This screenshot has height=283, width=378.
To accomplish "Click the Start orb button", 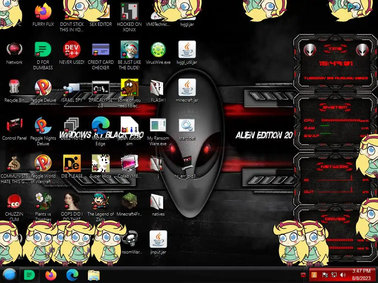I will tap(10, 275).
